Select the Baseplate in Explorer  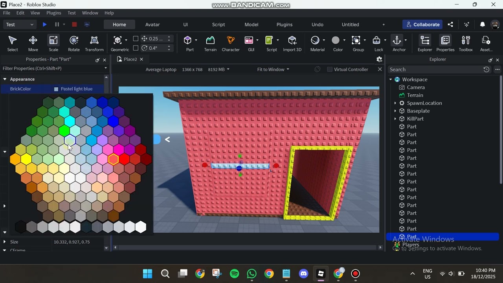point(418,111)
